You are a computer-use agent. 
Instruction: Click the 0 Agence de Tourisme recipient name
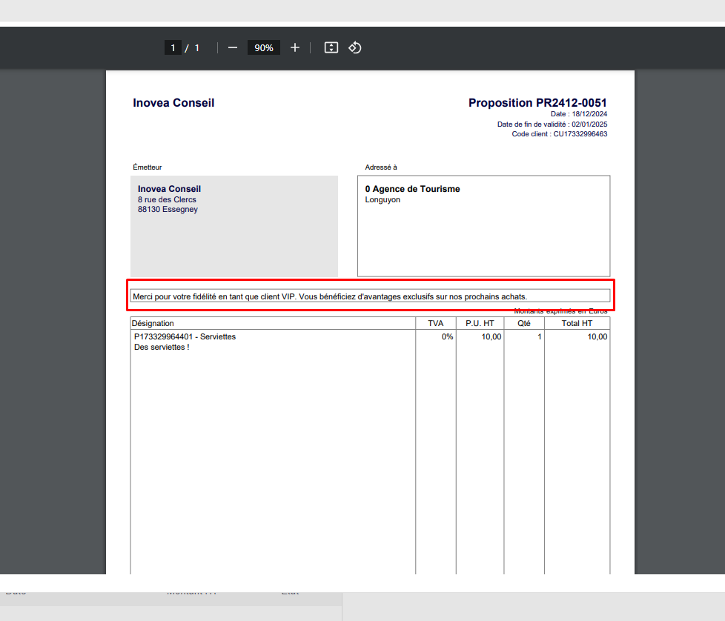pos(412,189)
